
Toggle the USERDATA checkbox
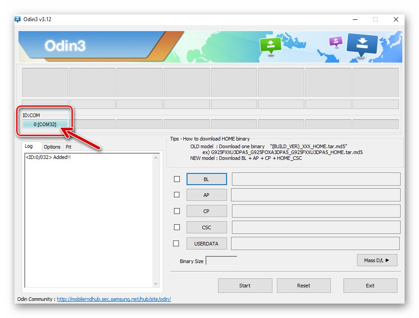click(x=176, y=244)
